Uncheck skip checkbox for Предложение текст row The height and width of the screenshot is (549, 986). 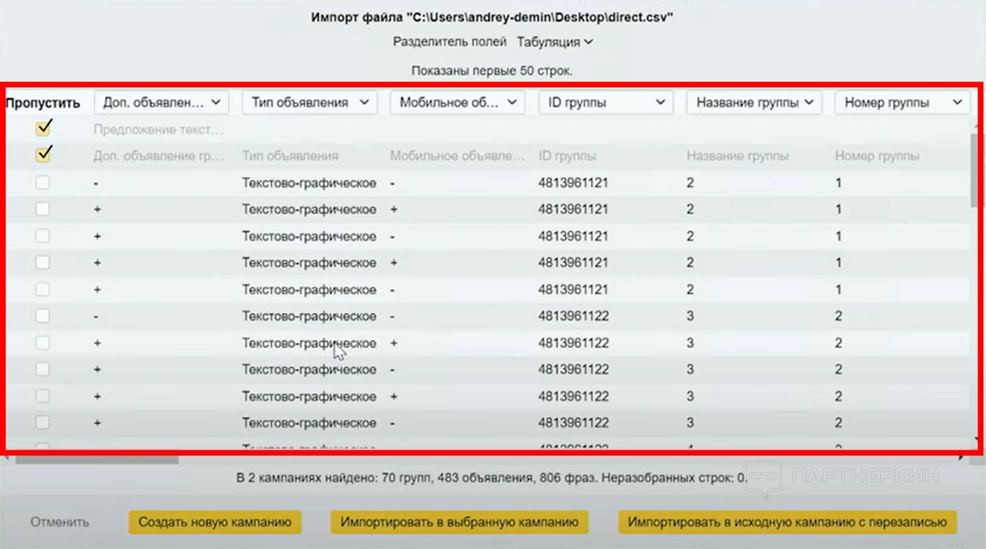(43, 129)
